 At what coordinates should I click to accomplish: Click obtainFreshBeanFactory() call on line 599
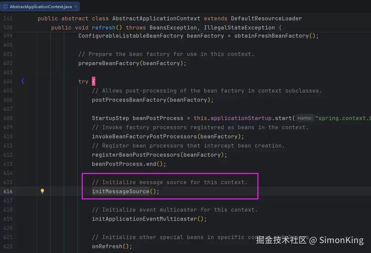coord(275,36)
